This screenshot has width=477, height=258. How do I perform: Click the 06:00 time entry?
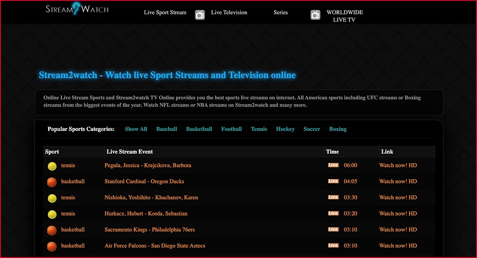[350, 165]
